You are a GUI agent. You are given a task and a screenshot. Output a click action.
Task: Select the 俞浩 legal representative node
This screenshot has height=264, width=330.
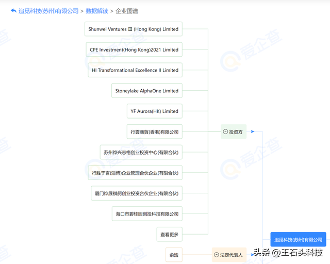(174, 255)
